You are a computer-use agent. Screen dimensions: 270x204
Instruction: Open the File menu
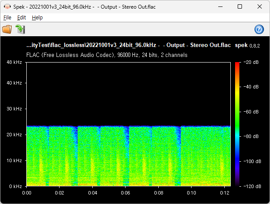point(7,18)
